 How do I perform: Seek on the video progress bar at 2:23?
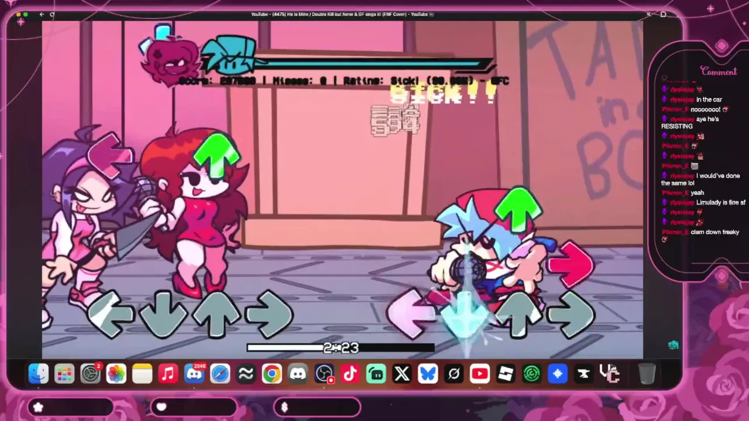341,348
